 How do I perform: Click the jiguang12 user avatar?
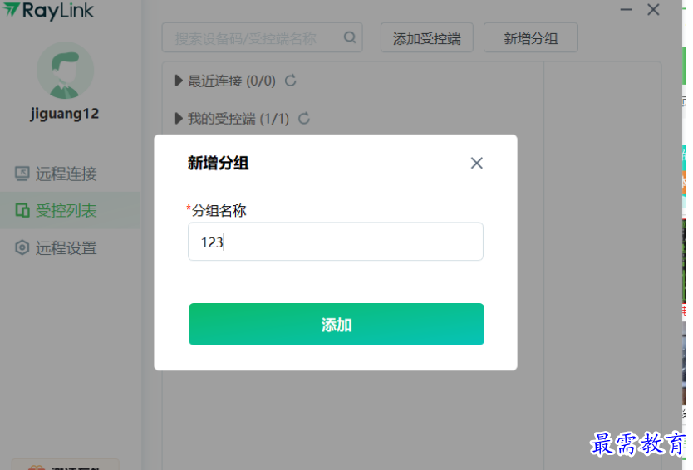(x=66, y=71)
